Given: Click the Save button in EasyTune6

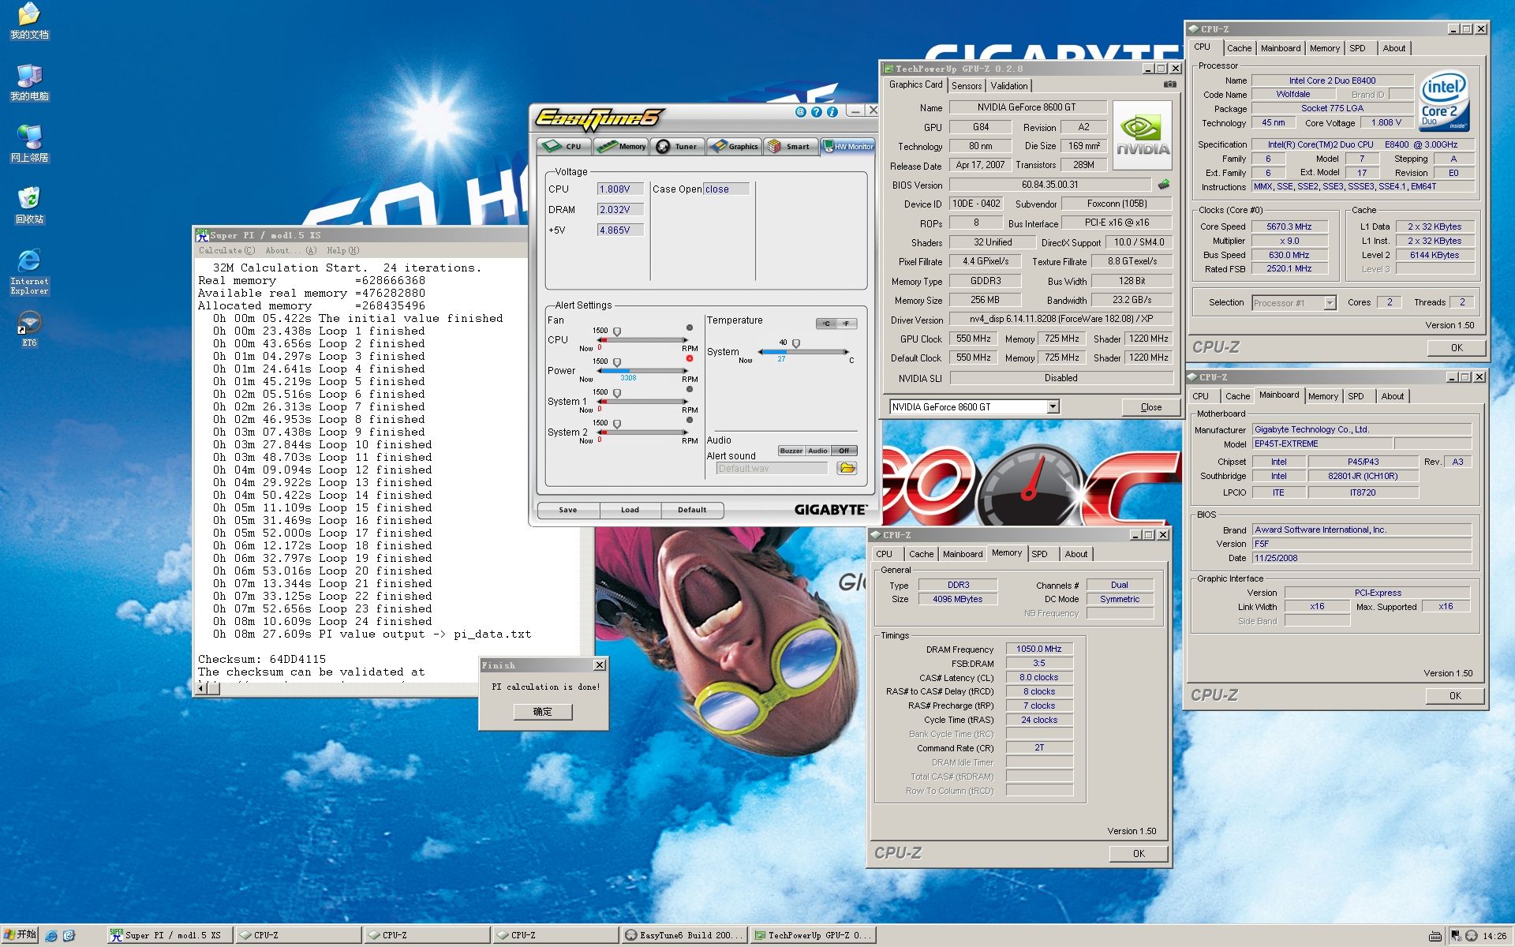Looking at the screenshot, I should [568, 510].
